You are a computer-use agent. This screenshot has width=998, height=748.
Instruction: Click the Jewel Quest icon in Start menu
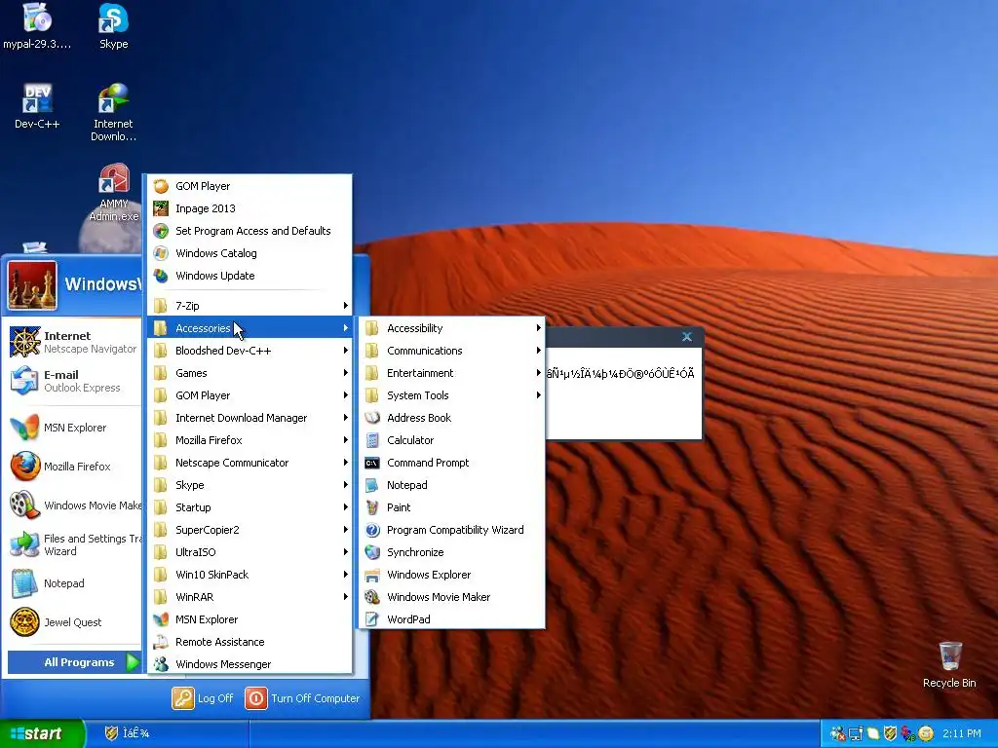click(x=24, y=622)
